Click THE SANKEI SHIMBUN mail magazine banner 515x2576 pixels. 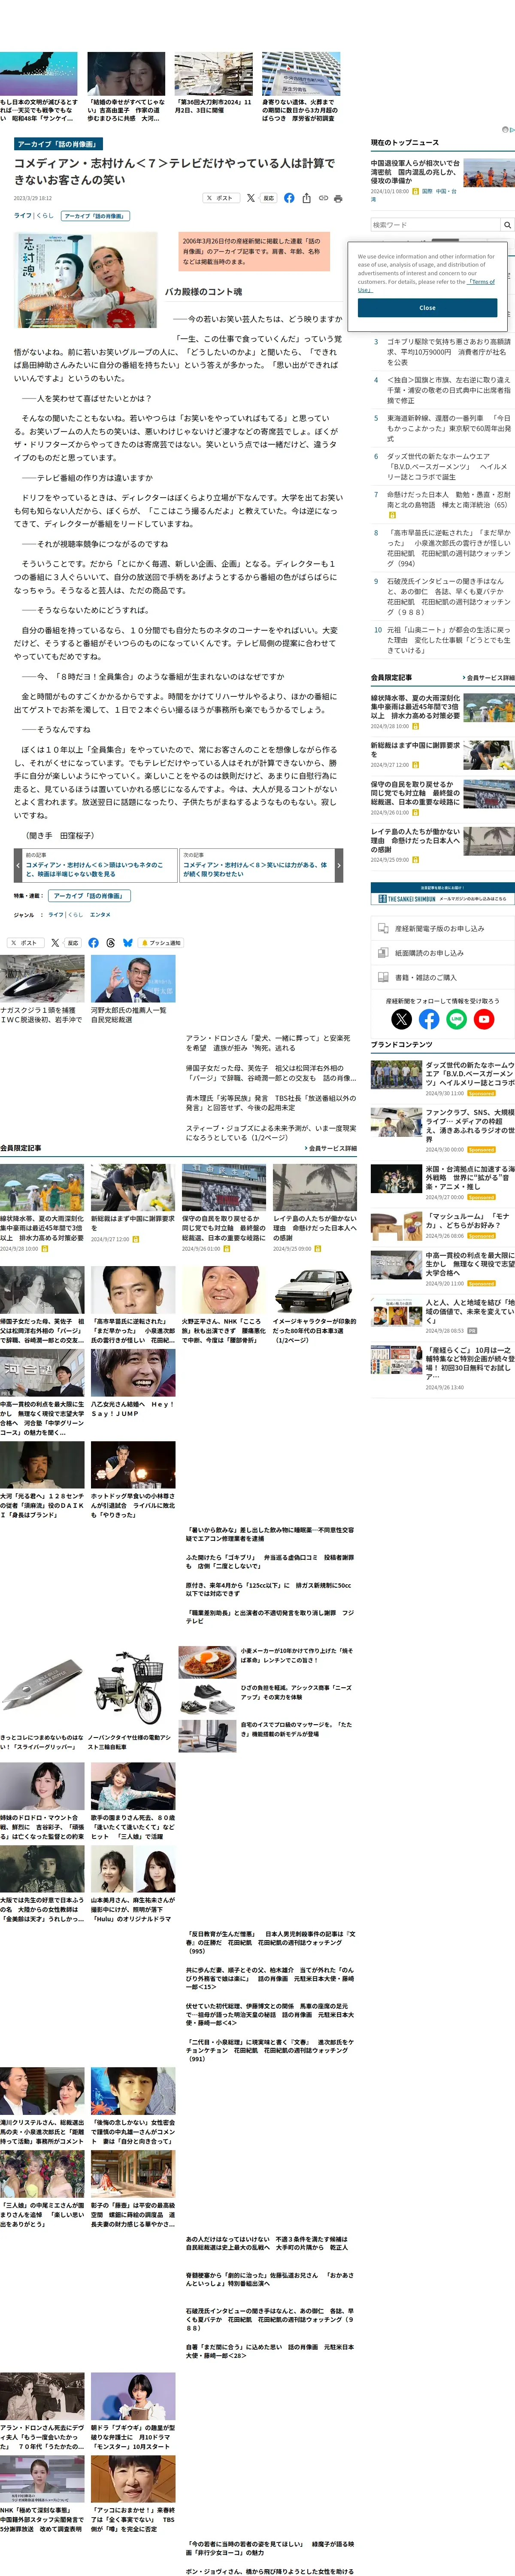point(443,894)
